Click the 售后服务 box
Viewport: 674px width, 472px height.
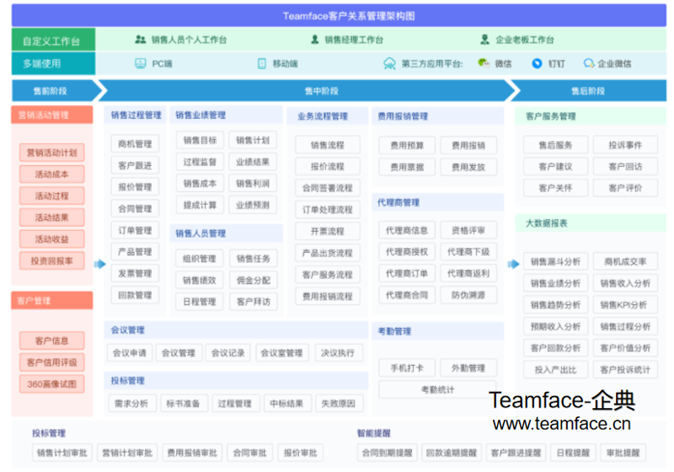tap(555, 145)
